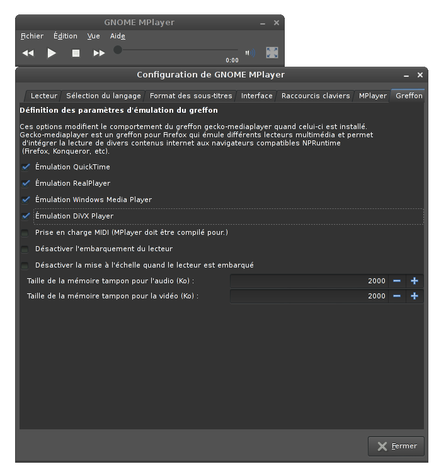Image resolution: width=446 pixels, height=469 pixels.
Task: Disable Émulation Windows Media Player checkbox
Action: (x=26, y=200)
